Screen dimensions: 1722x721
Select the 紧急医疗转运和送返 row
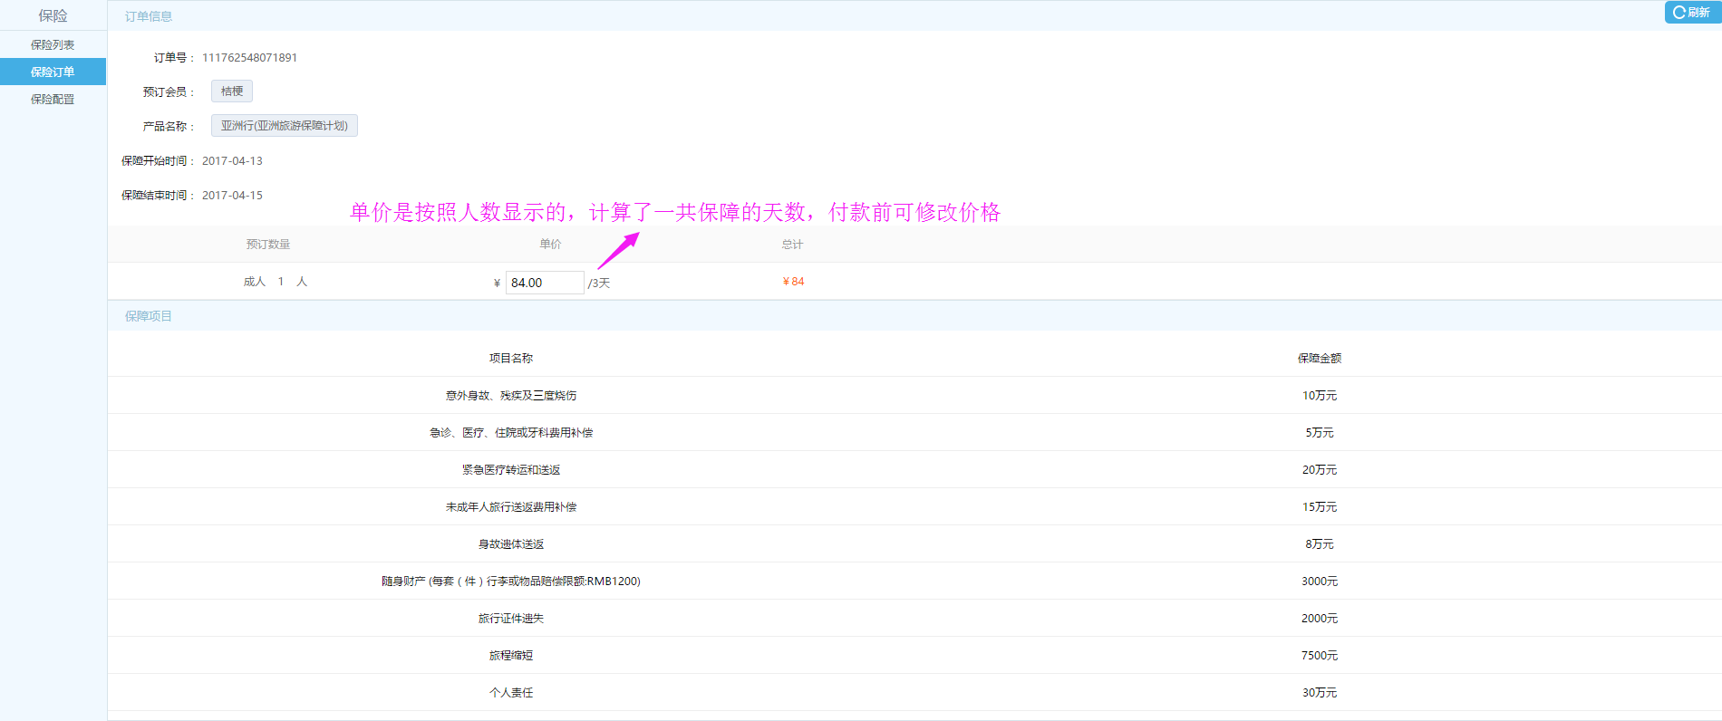point(511,470)
